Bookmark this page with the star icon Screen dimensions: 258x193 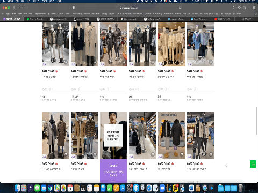239,8
